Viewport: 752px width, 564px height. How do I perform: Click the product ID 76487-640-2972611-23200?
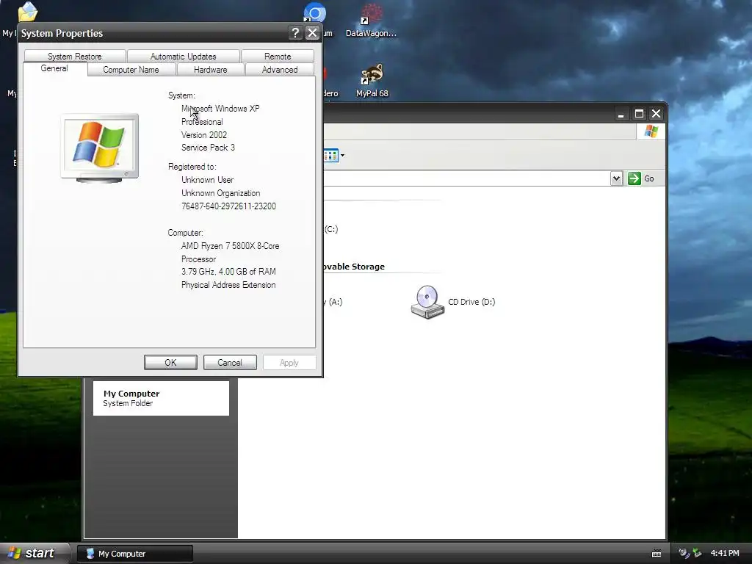click(229, 206)
